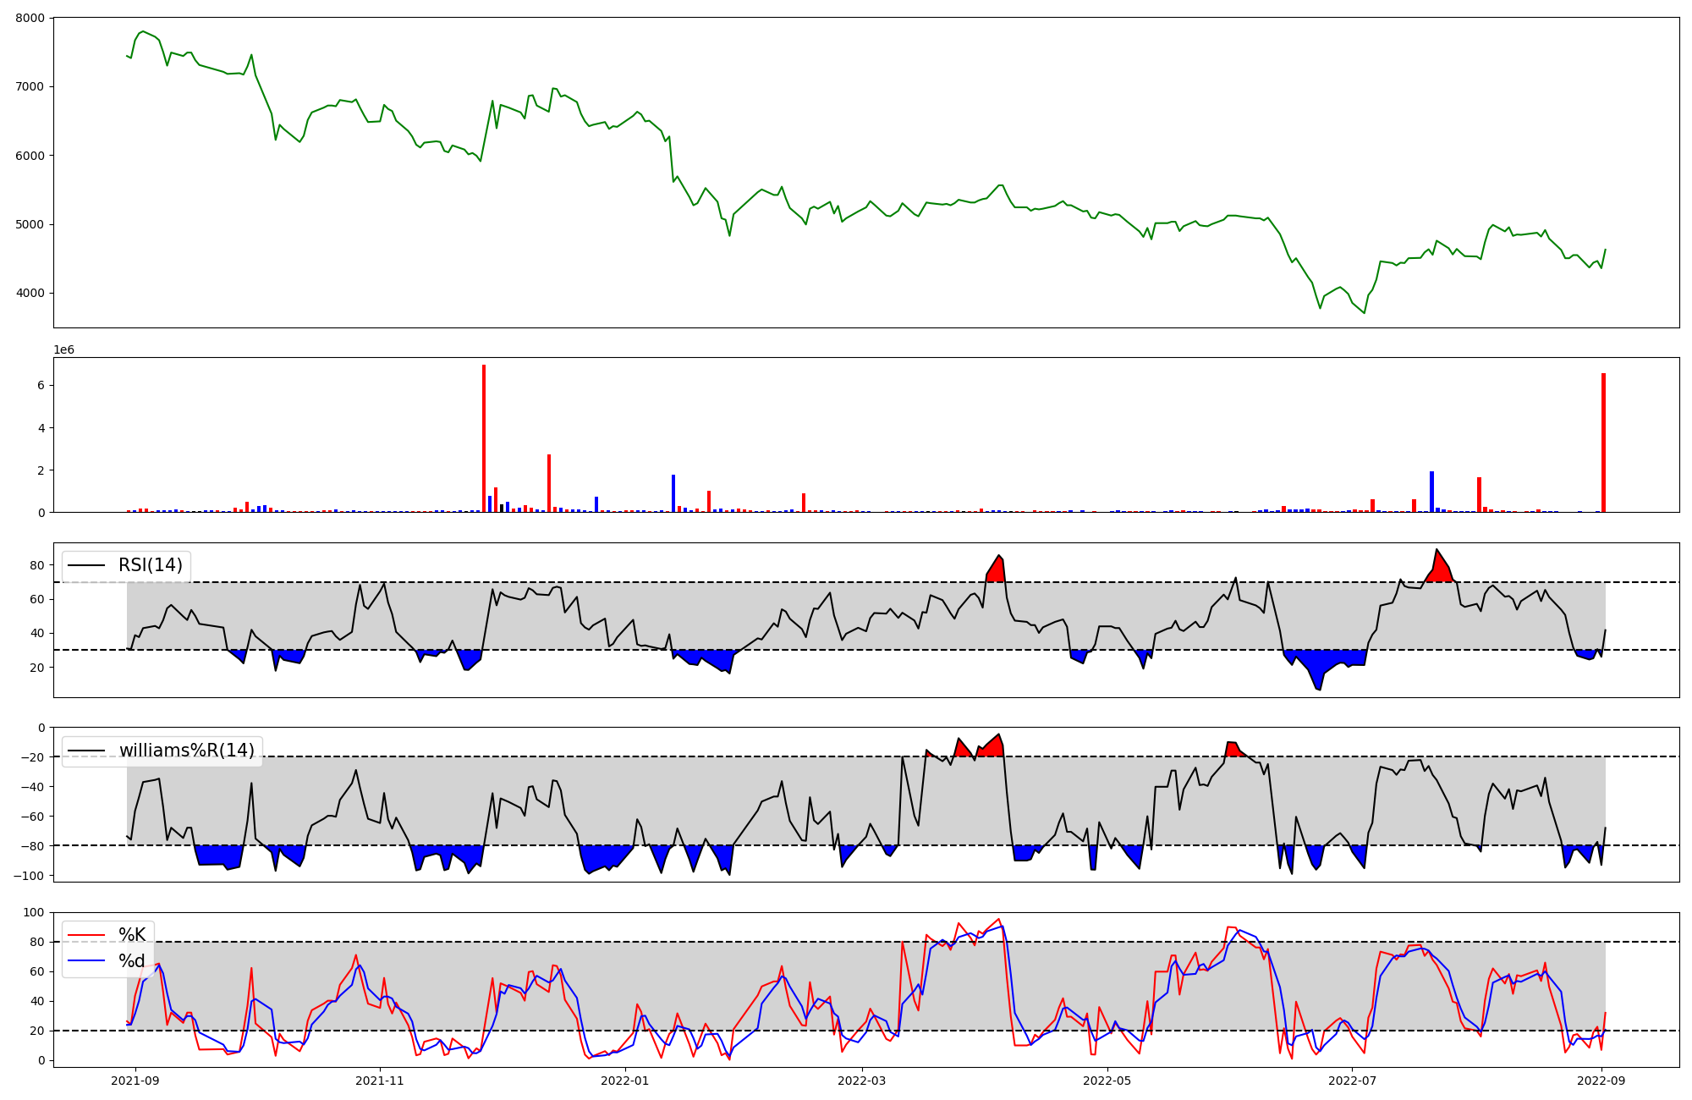Click the tallest red volume bar near 2021-12
This screenshot has width=1692, height=1100.
tap(484, 440)
